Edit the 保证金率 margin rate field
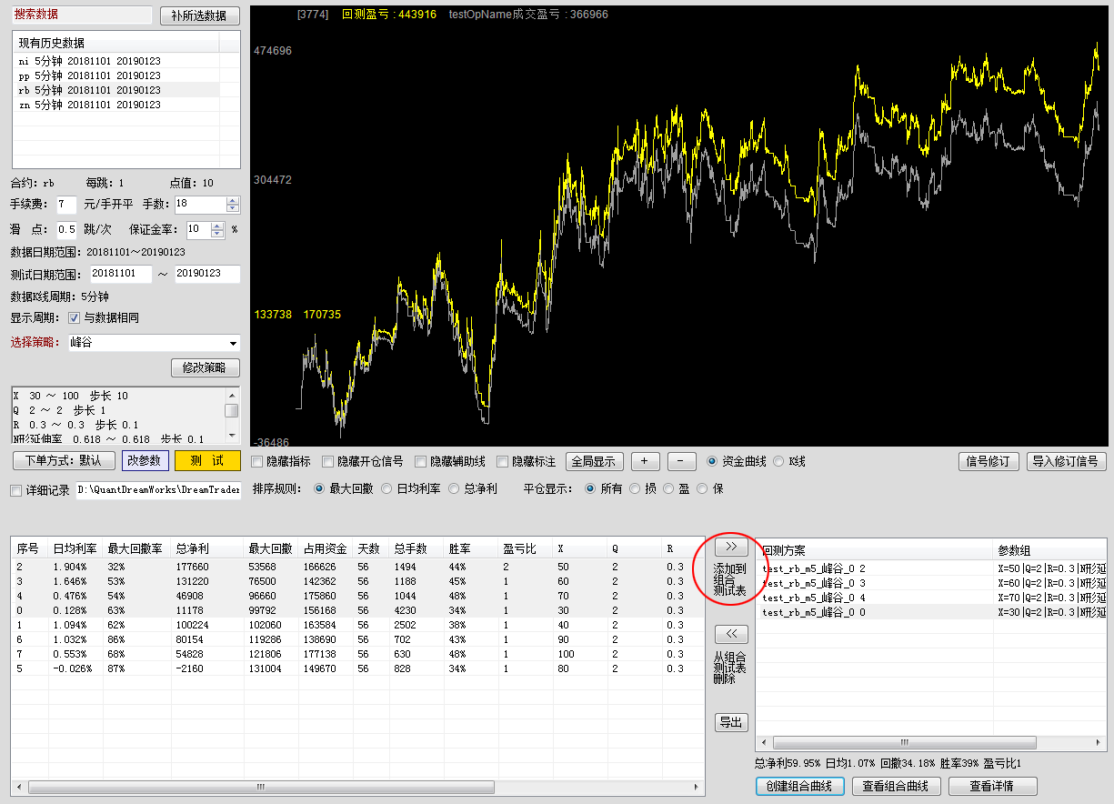The height and width of the screenshot is (804, 1114). pos(197,229)
